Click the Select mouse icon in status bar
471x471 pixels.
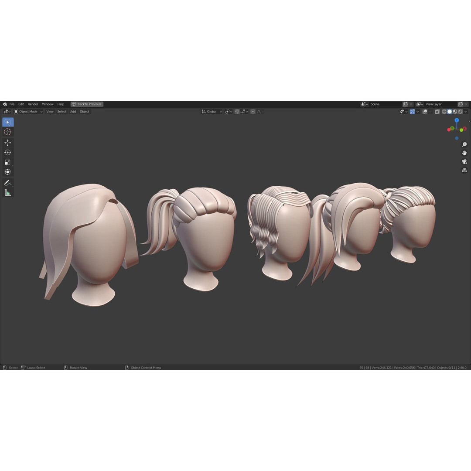(x=4, y=368)
